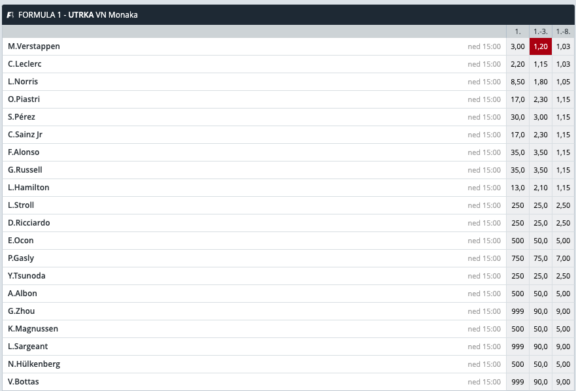Image resolution: width=576 pixels, height=391 pixels.
Task: Deselect Verstappen's highlighted 1,20 top-3 odds
Action: (x=540, y=46)
